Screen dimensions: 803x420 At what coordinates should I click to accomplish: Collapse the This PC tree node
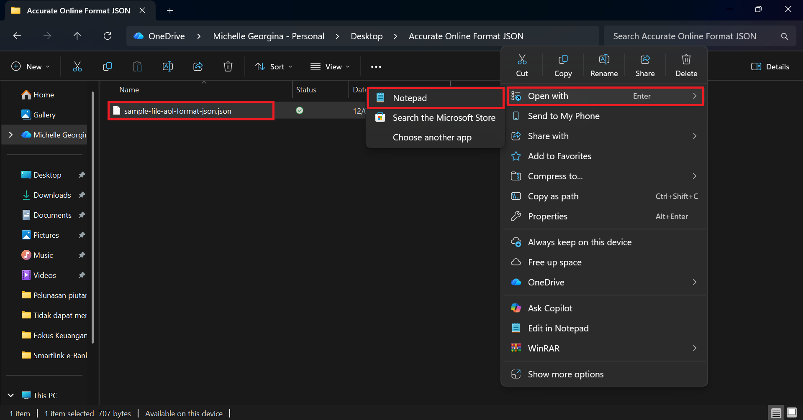click(x=11, y=395)
